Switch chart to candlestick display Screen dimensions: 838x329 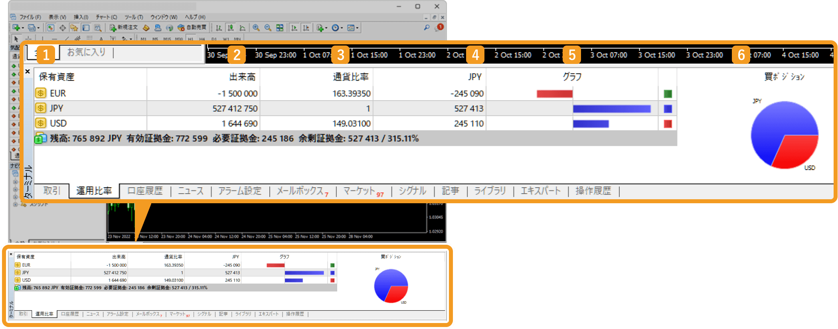(231, 28)
